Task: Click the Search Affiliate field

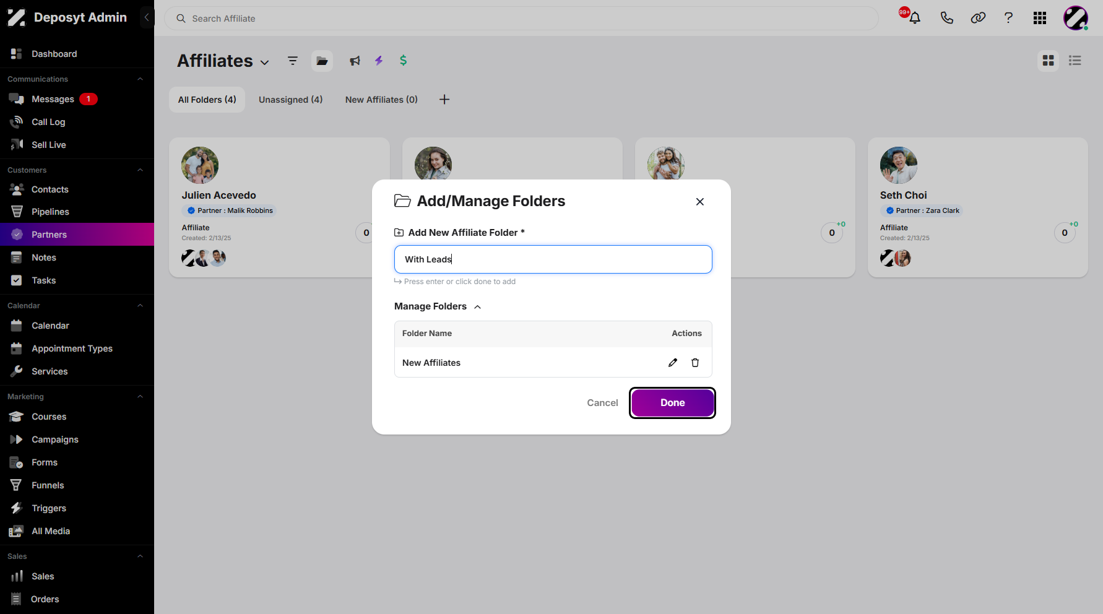Action: (x=521, y=19)
